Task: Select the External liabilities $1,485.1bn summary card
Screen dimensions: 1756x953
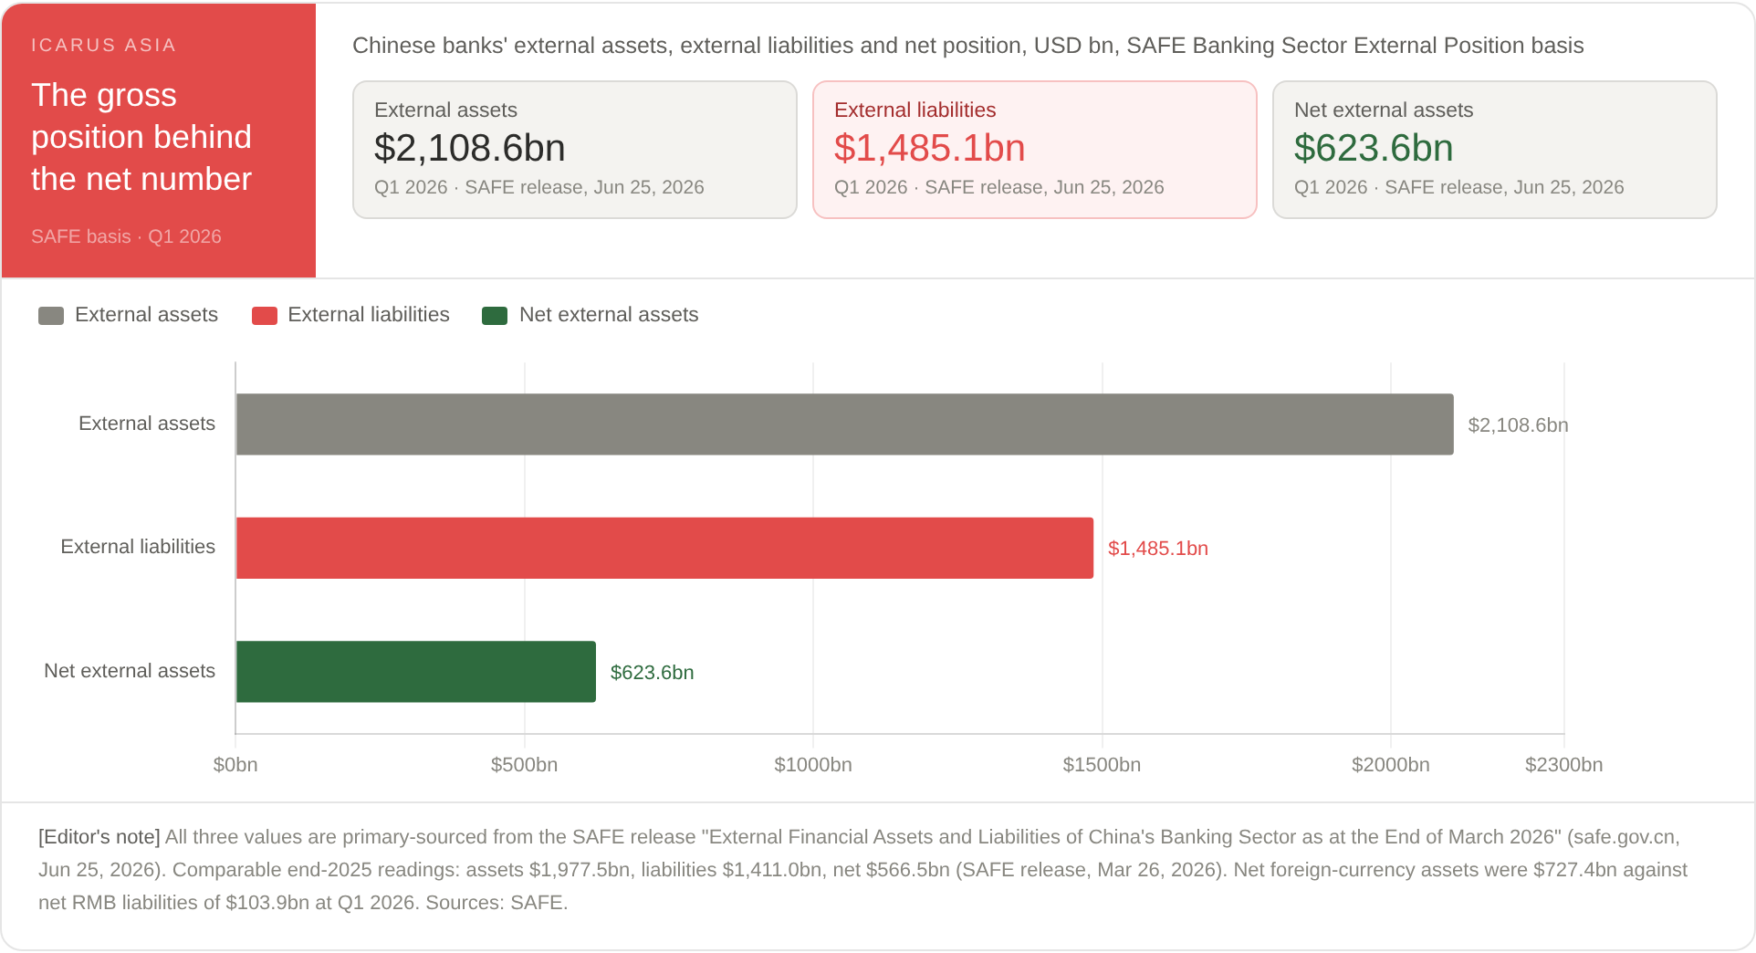Action: click(x=1035, y=150)
